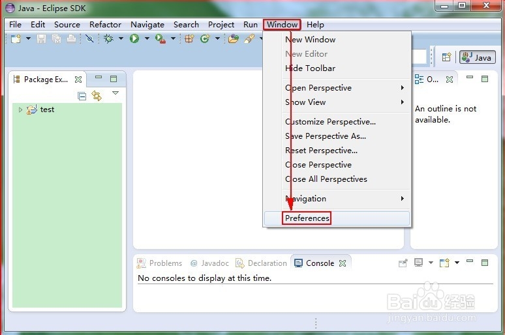Select the test project
Viewport: 505px width, 335px height.
point(41,109)
